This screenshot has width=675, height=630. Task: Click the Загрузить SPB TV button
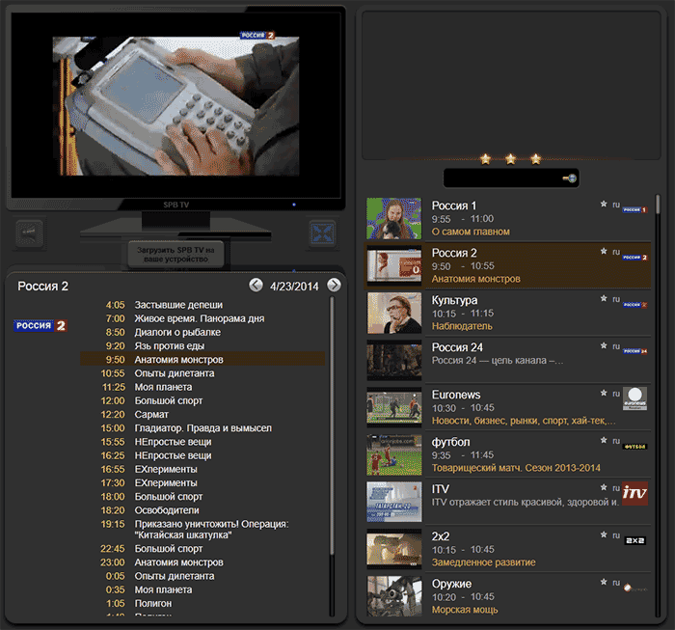tap(175, 255)
